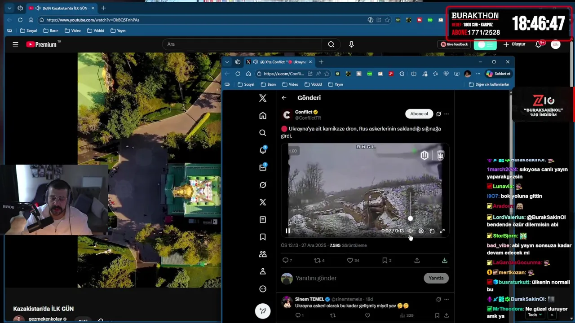Open X video settings gear
Viewport: 575px width, 323px height.
click(421, 231)
